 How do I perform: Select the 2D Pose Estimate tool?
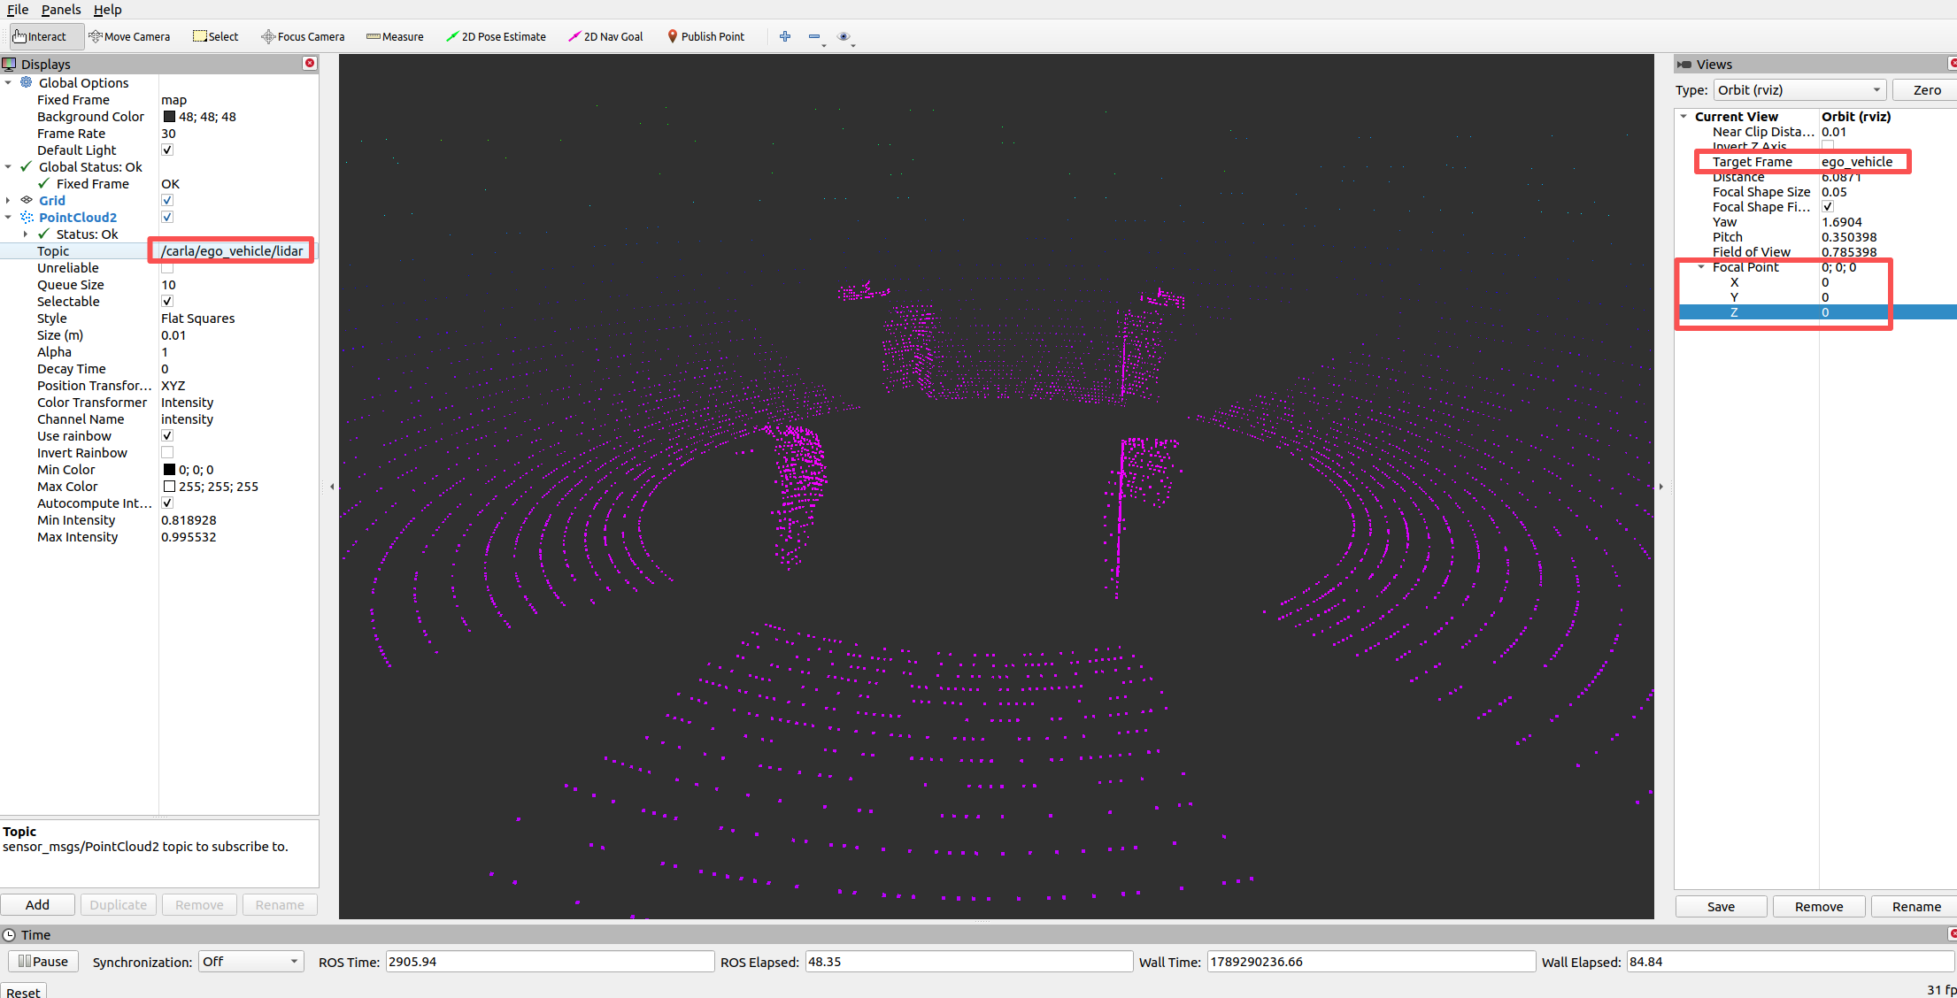point(496,36)
